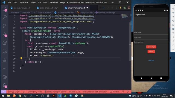Viewport: 175px width, 98px height.
Task: Open the Source Control view
Action: point(5,26)
